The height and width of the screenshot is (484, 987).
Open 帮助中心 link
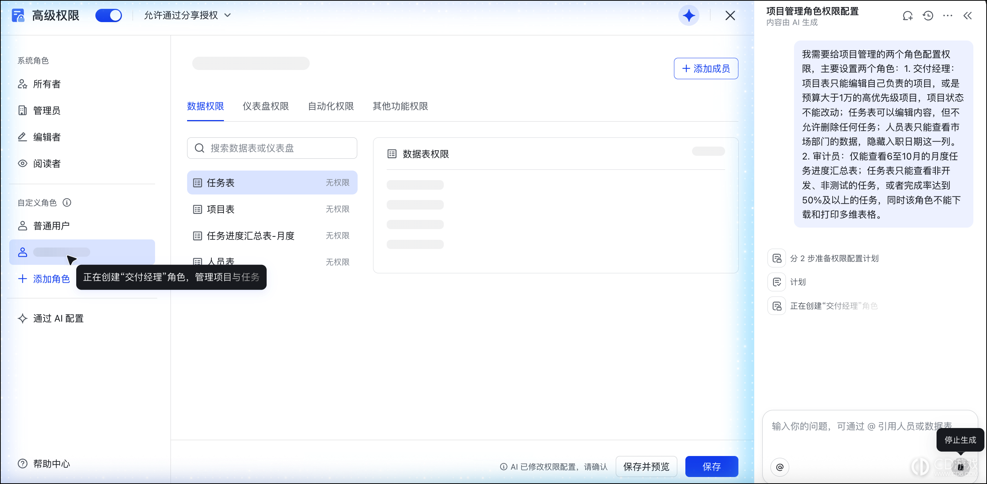click(44, 463)
